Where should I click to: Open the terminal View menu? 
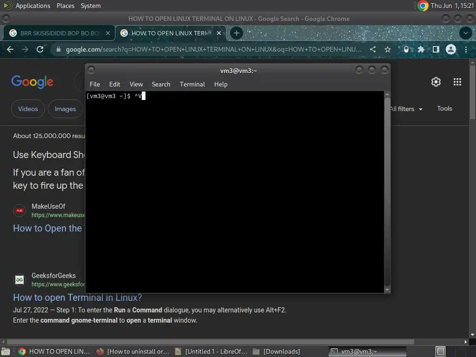[x=136, y=84]
